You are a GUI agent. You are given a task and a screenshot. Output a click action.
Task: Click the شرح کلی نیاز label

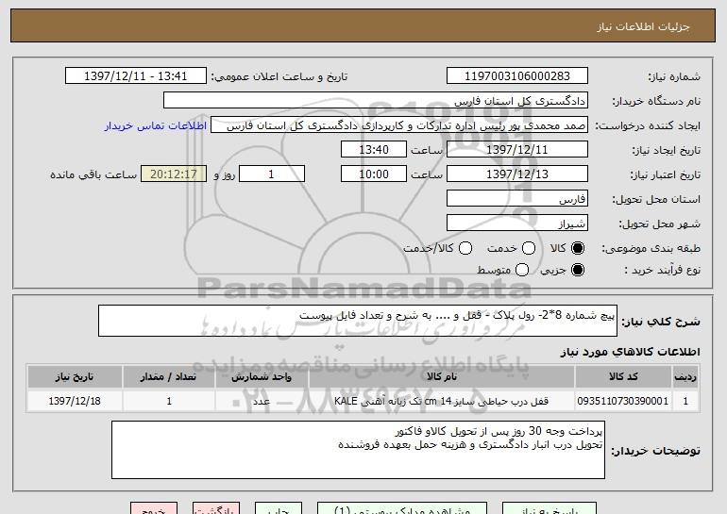point(661,321)
